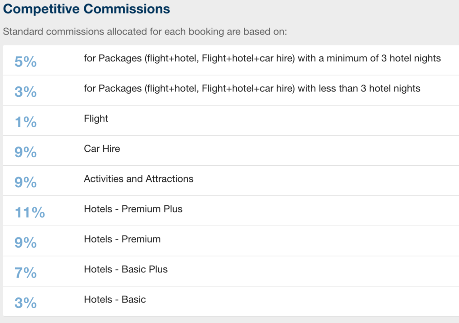Click the 7% commission figure
The width and height of the screenshot is (459, 323).
tap(26, 273)
